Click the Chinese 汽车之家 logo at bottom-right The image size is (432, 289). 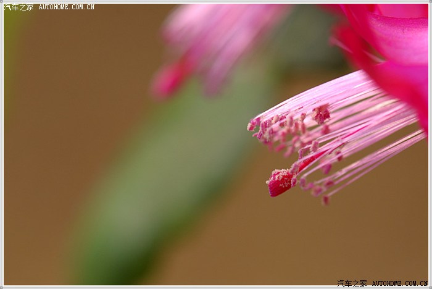click(x=352, y=283)
